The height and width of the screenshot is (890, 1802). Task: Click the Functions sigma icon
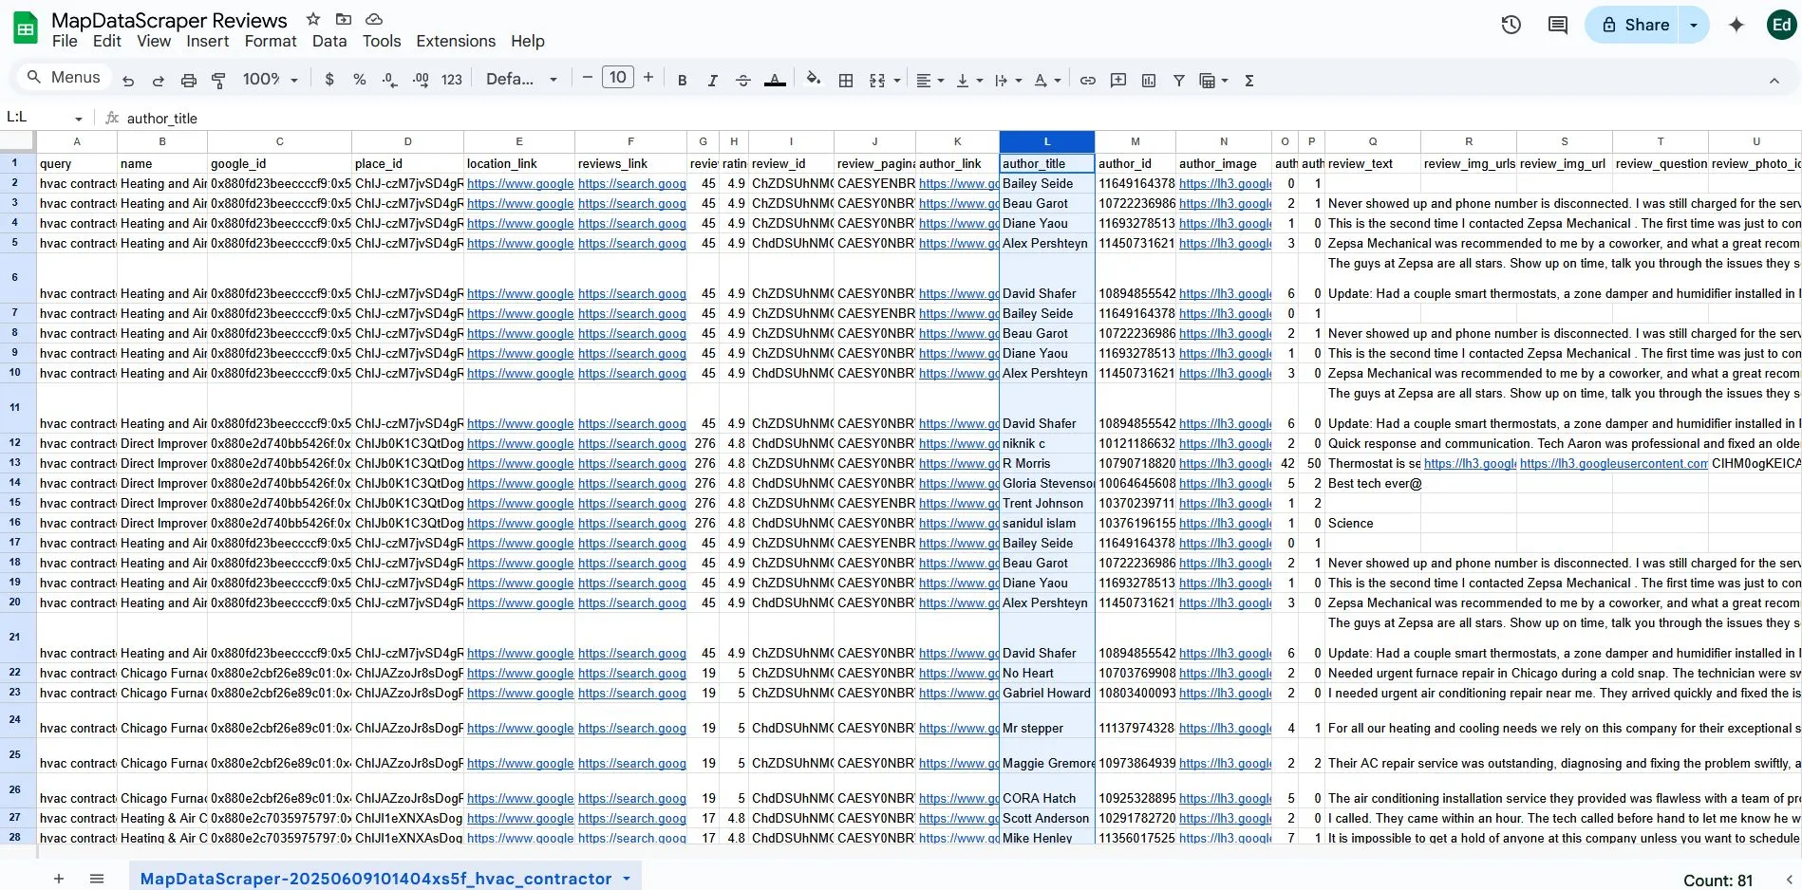(1249, 81)
